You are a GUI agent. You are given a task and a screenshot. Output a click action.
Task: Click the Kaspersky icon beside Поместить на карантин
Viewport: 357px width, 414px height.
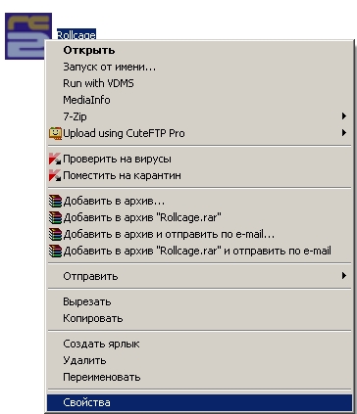click(55, 176)
